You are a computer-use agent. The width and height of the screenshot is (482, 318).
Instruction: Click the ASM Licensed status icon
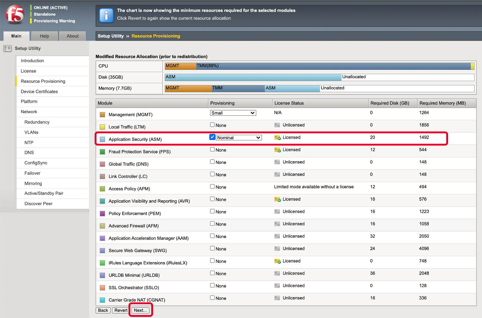coord(278,138)
